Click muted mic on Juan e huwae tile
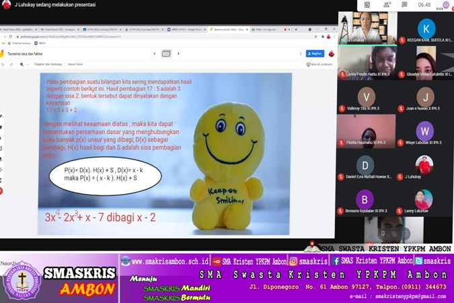 tap(401, 108)
